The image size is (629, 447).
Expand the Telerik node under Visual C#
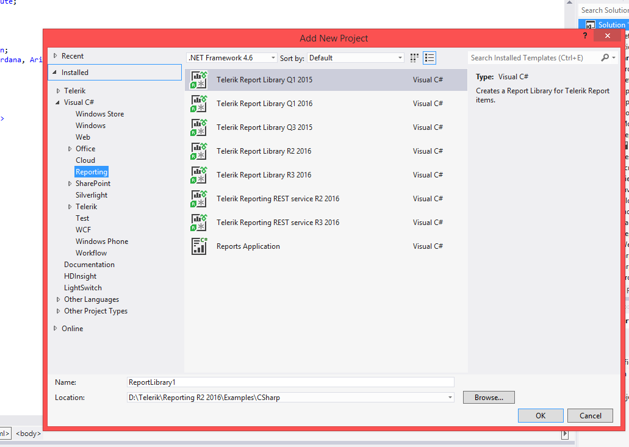click(70, 207)
